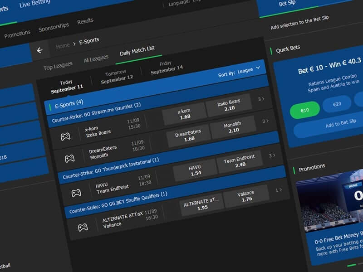
Task: Bet on Monolith at odds 2.10
Action: point(233,127)
